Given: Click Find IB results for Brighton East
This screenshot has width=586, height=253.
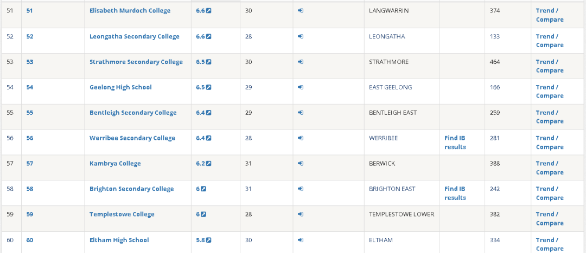Looking at the screenshot, I should tap(455, 193).
